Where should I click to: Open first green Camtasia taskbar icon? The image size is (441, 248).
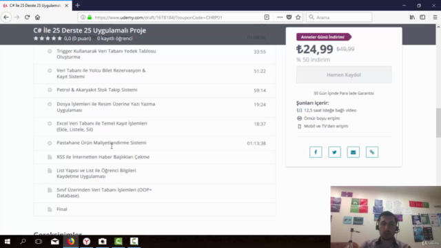tap(119, 241)
